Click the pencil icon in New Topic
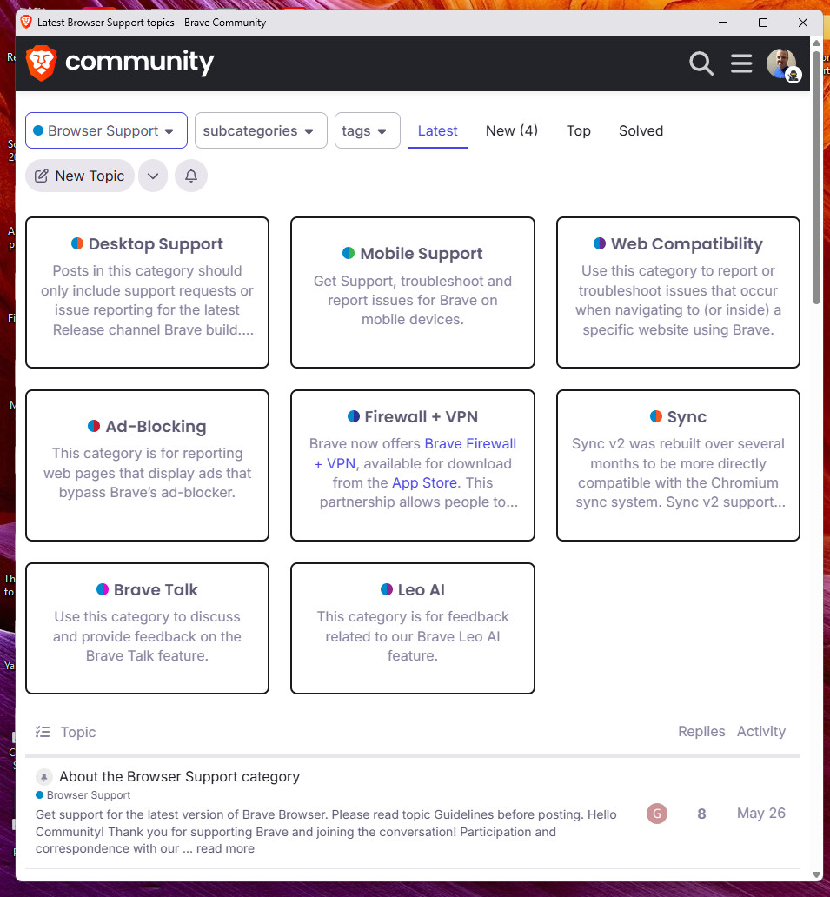830x897 pixels. tap(42, 176)
